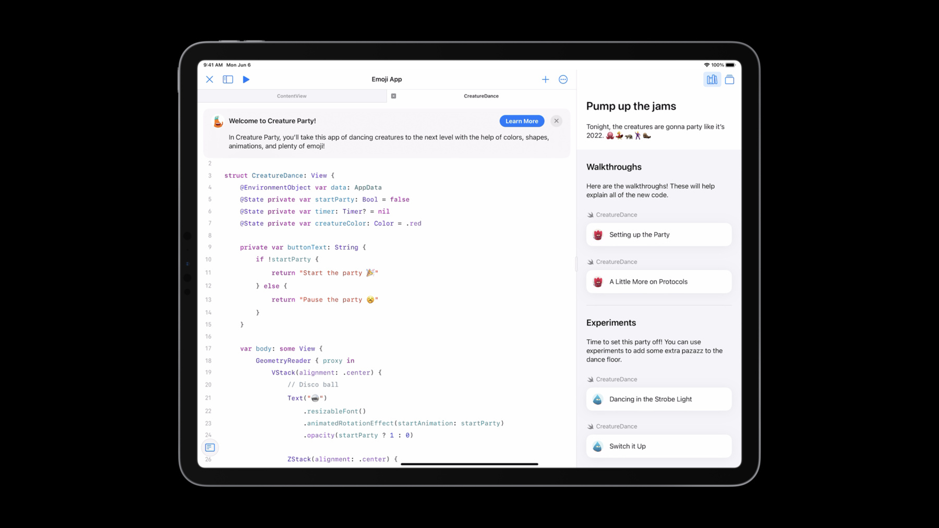Click CreatureDance label above Strobe Light card

(616, 379)
